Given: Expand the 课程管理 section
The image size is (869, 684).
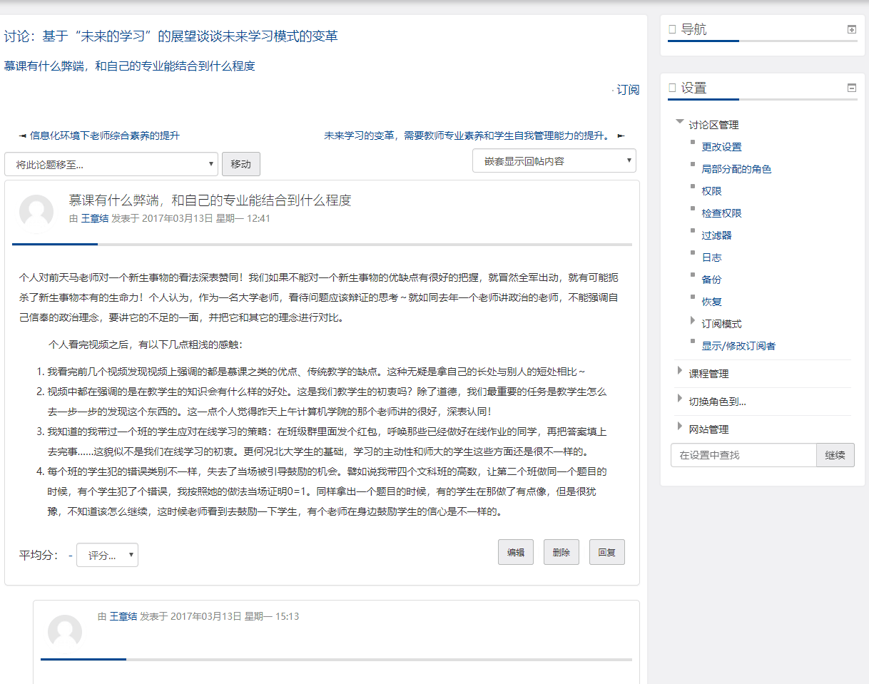Looking at the screenshot, I should pyautogui.click(x=679, y=370).
